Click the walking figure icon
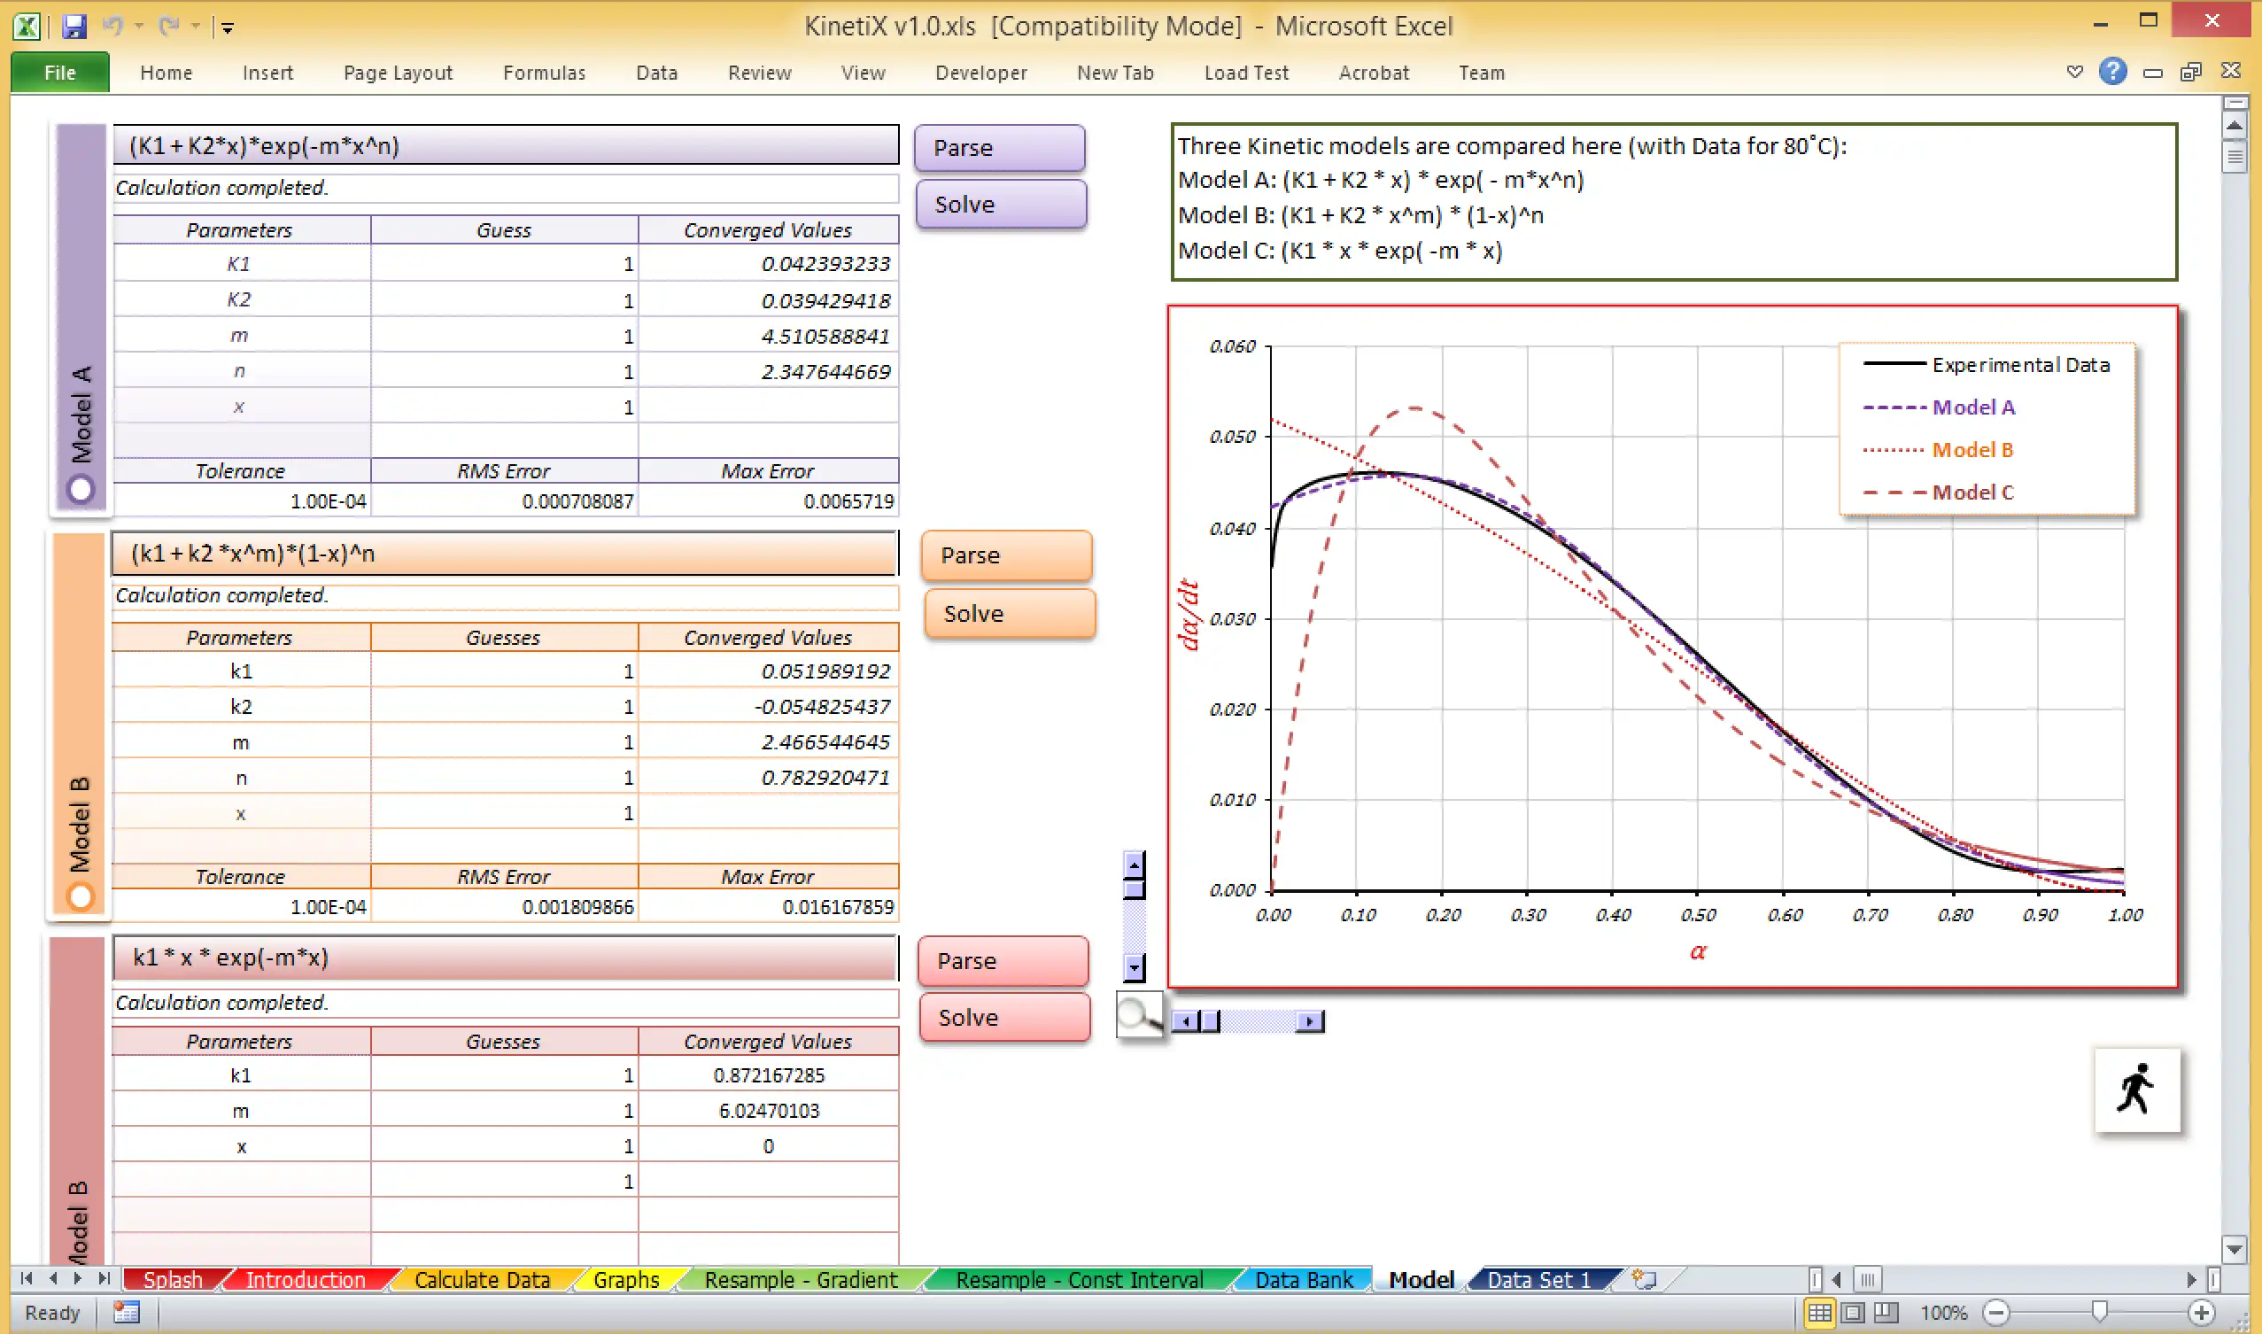Viewport: 2262px width, 1334px height. 2136,1088
